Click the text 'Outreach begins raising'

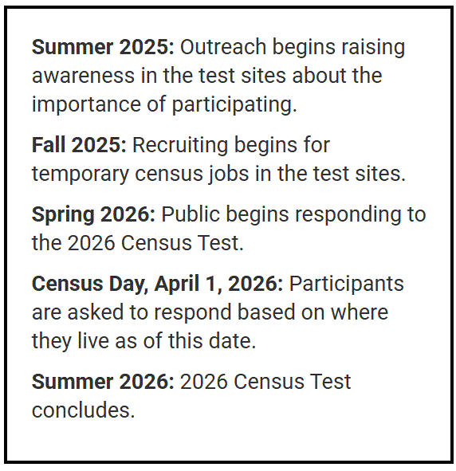click(x=293, y=48)
